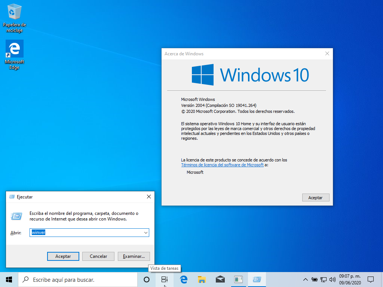
Task: Click the battery status tray icon
Action: tap(314, 280)
